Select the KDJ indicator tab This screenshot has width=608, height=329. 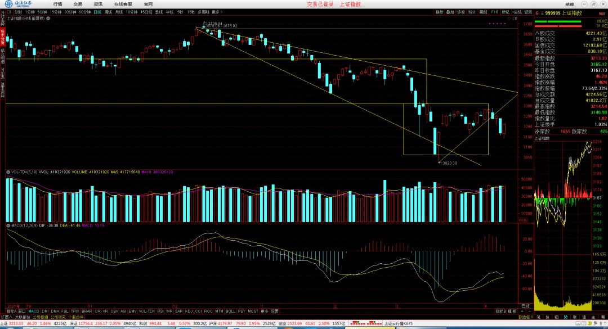click(x=189, y=311)
